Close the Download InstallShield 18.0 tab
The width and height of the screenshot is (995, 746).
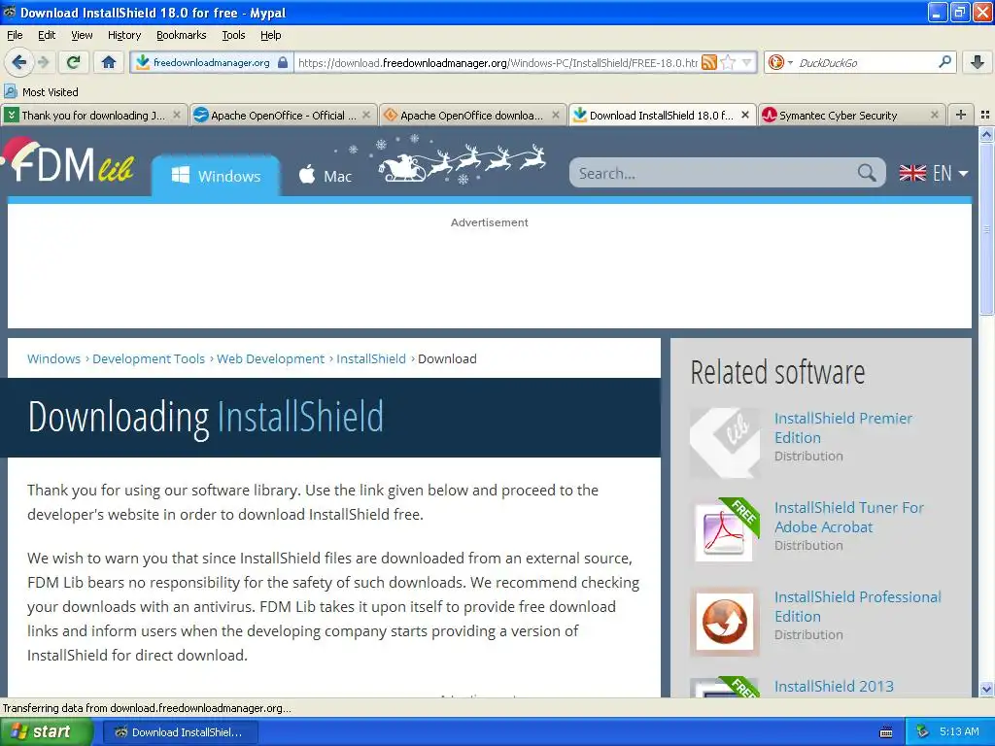(x=745, y=115)
